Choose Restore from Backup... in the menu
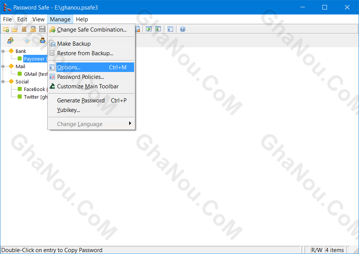The width and height of the screenshot is (359, 254). 91,53
